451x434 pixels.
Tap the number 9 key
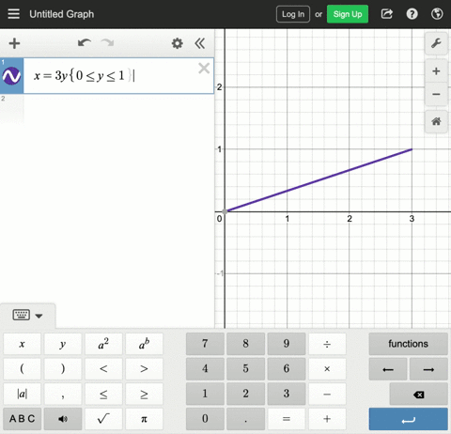click(287, 344)
